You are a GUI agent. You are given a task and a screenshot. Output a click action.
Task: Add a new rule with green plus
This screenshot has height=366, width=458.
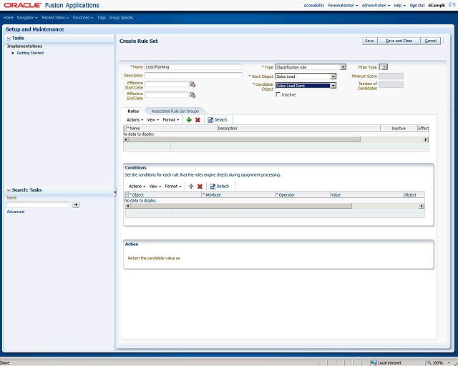pyautogui.click(x=189, y=120)
